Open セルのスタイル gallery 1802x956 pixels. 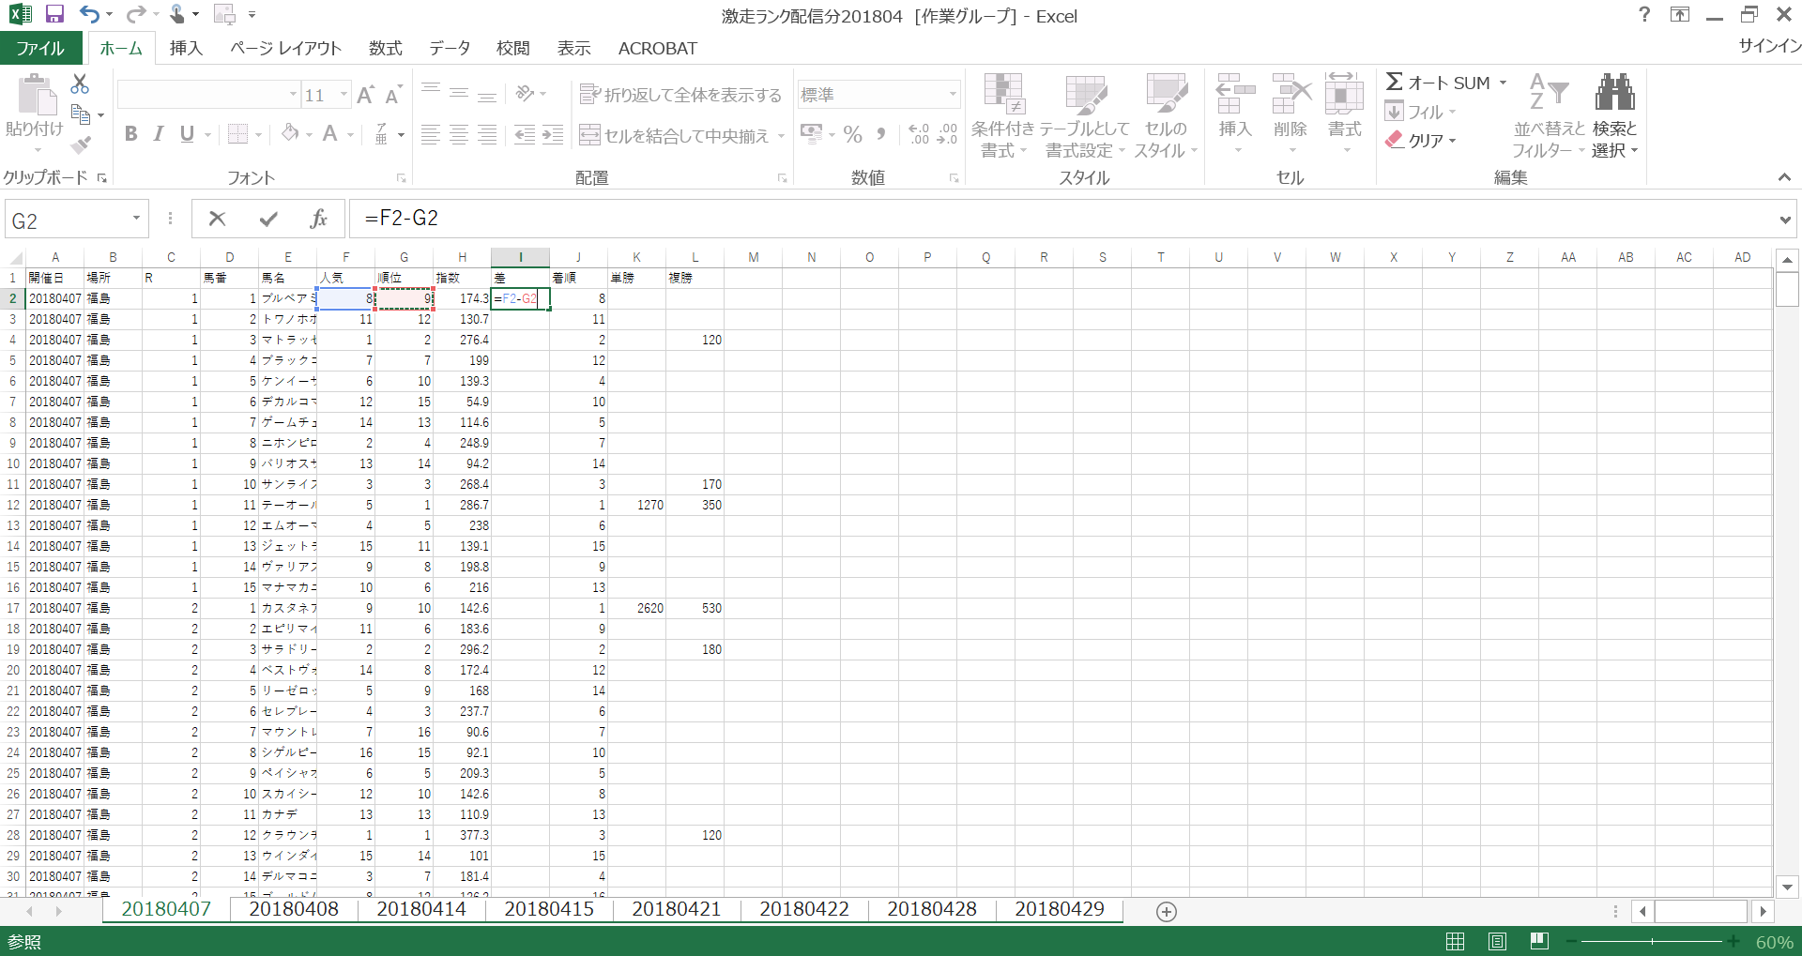click(x=1166, y=115)
